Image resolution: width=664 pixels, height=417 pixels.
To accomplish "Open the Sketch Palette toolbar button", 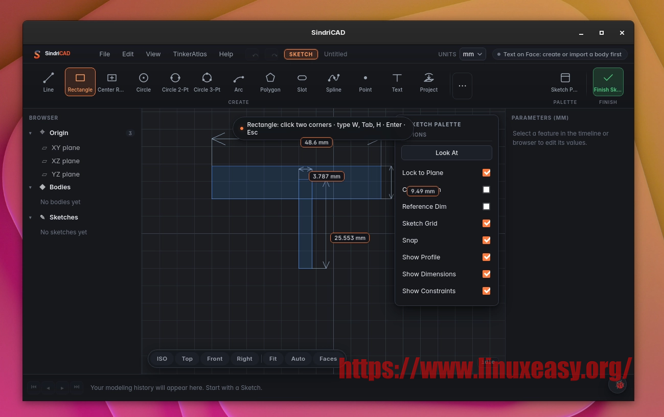I will click(565, 82).
